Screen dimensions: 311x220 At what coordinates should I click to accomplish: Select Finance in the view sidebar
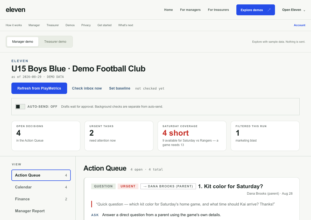tap(41, 199)
